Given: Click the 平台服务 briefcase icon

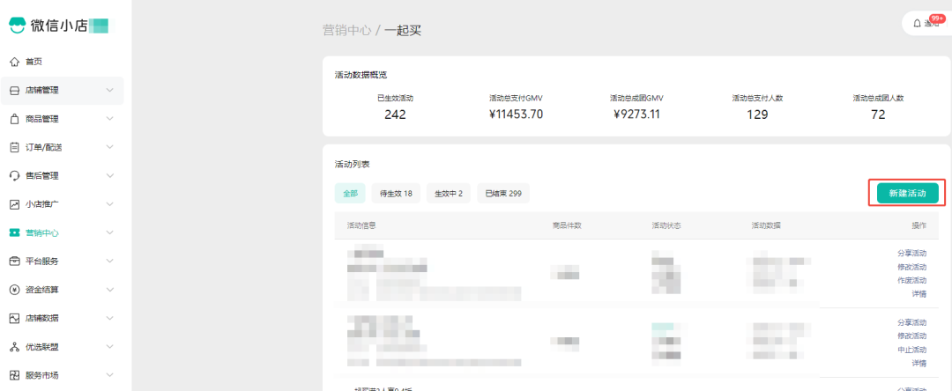Looking at the screenshot, I should coord(15,262).
